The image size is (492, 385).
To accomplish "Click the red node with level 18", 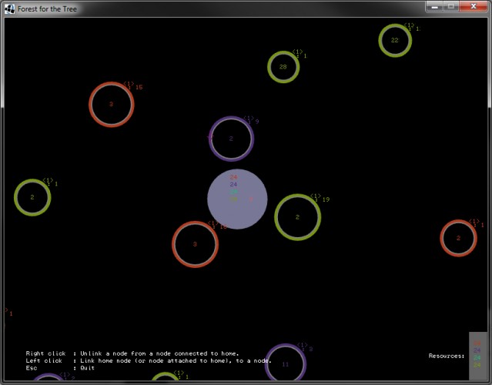I will click(195, 244).
